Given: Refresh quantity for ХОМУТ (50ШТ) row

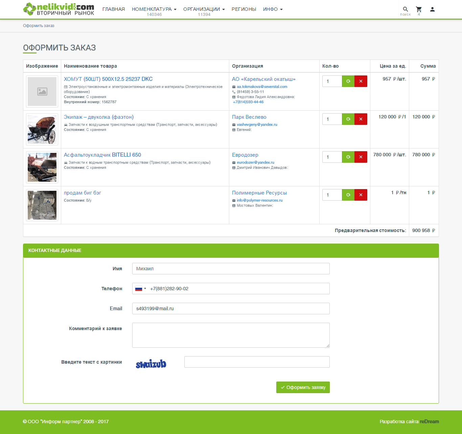Looking at the screenshot, I should coord(348,81).
